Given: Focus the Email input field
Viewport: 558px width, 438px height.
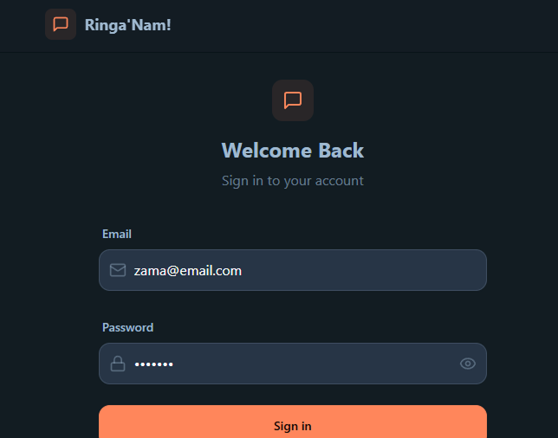Looking at the screenshot, I should pyautogui.click(x=293, y=270).
